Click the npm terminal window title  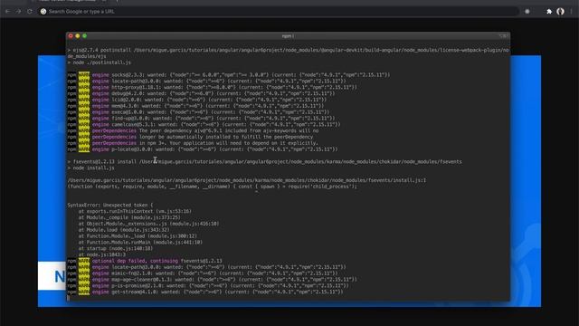[x=288, y=36]
